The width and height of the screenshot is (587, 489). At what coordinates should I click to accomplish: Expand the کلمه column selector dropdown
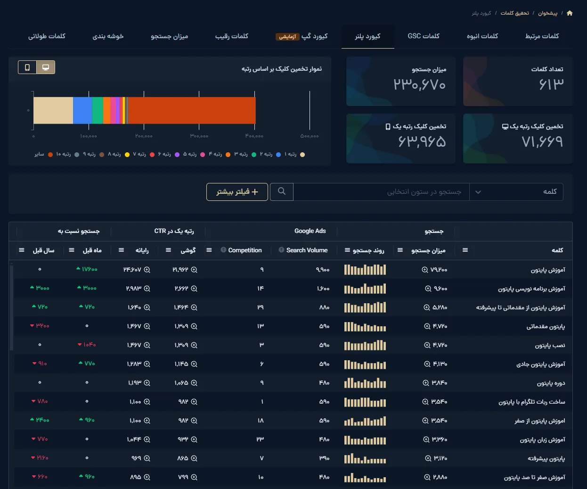(516, 191)
